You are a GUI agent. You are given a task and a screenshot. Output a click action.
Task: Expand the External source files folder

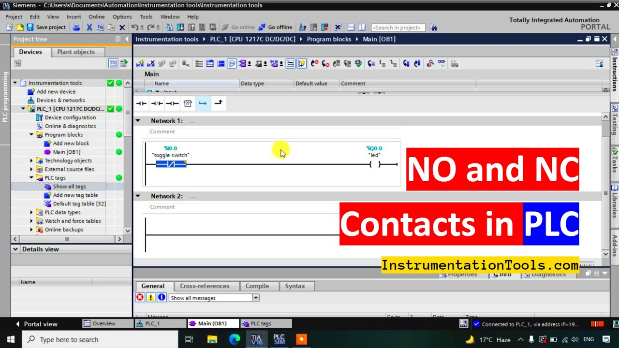tap(31, 169)
